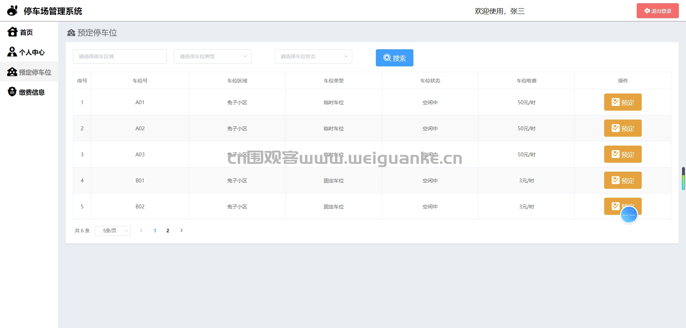Click the person icon beside 个人中心
Image resolution: width=686 pixels, height=328 pixels.
click(12, 52)
